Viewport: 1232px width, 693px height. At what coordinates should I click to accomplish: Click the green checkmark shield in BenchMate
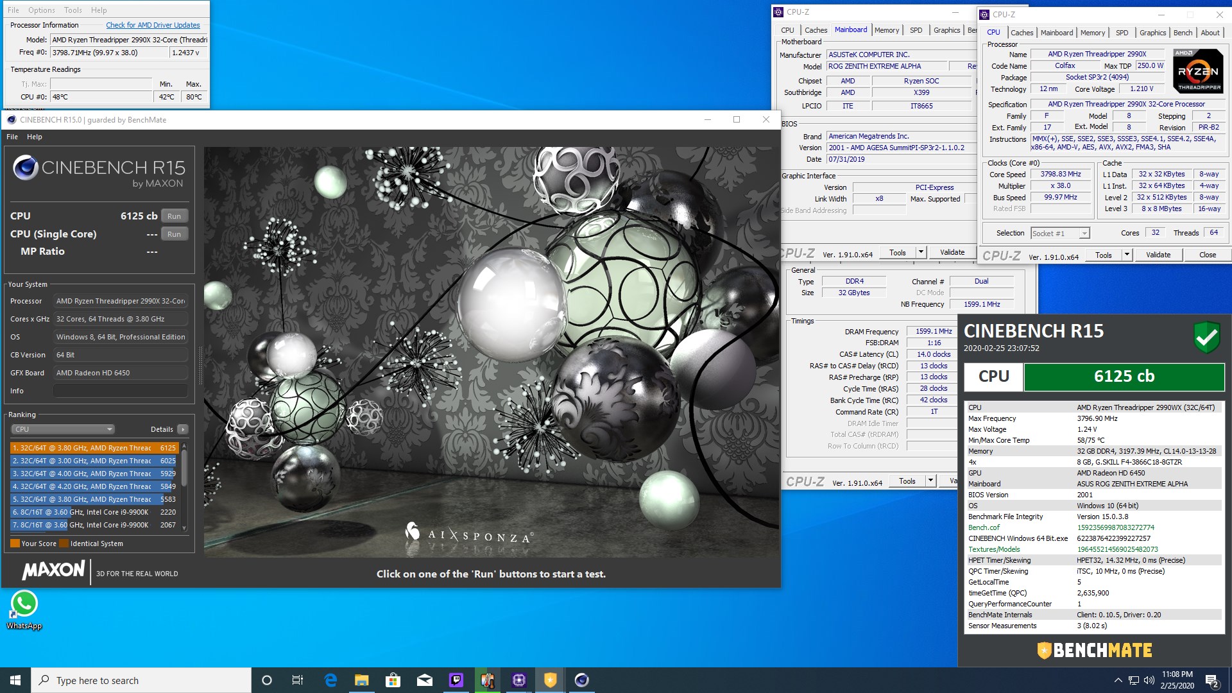coord(1206,337)
